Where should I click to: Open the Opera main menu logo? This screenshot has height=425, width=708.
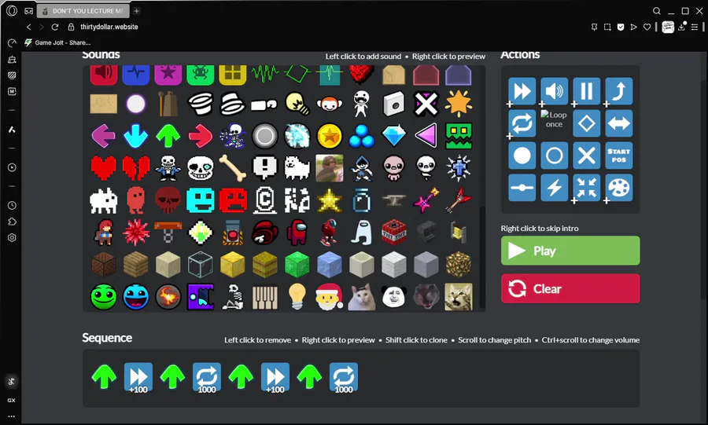[12, 10]
